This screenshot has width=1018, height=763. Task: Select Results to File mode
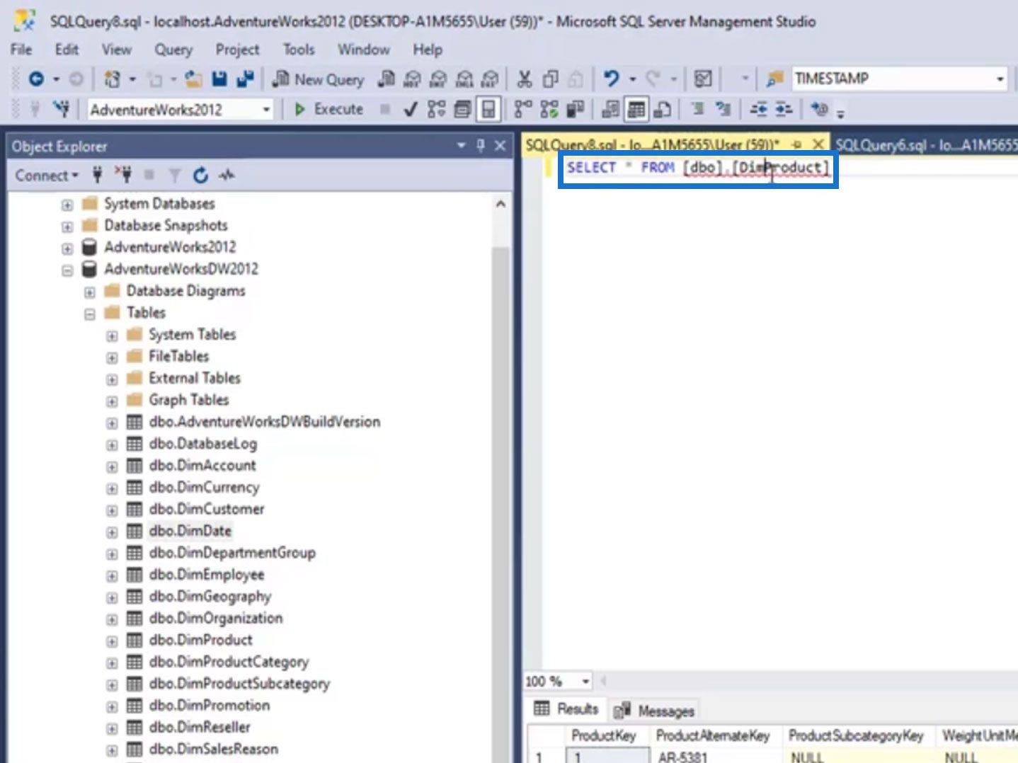[x=663, y=109]
